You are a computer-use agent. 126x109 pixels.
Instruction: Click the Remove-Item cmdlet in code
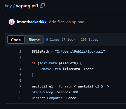pos(50,69)
